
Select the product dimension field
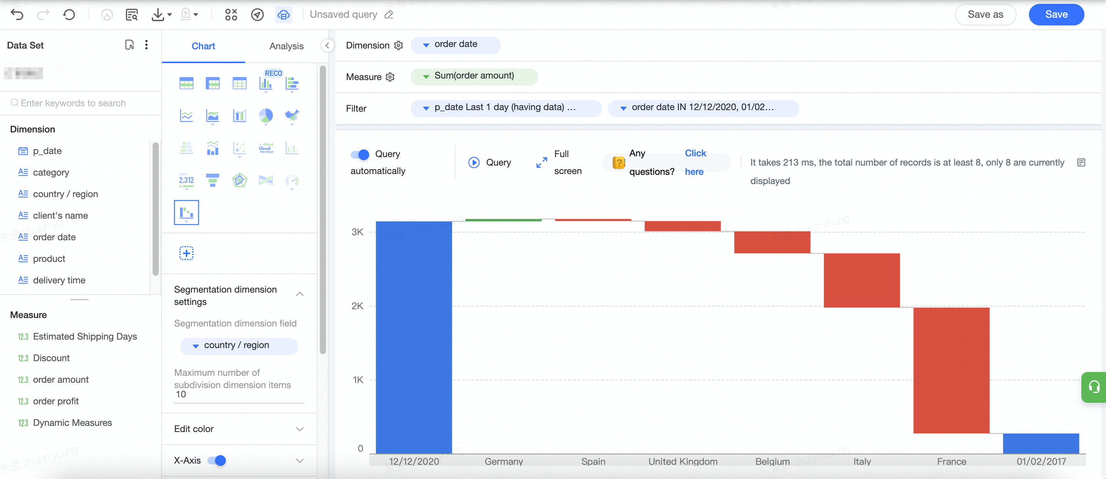[x=49, y=259]
